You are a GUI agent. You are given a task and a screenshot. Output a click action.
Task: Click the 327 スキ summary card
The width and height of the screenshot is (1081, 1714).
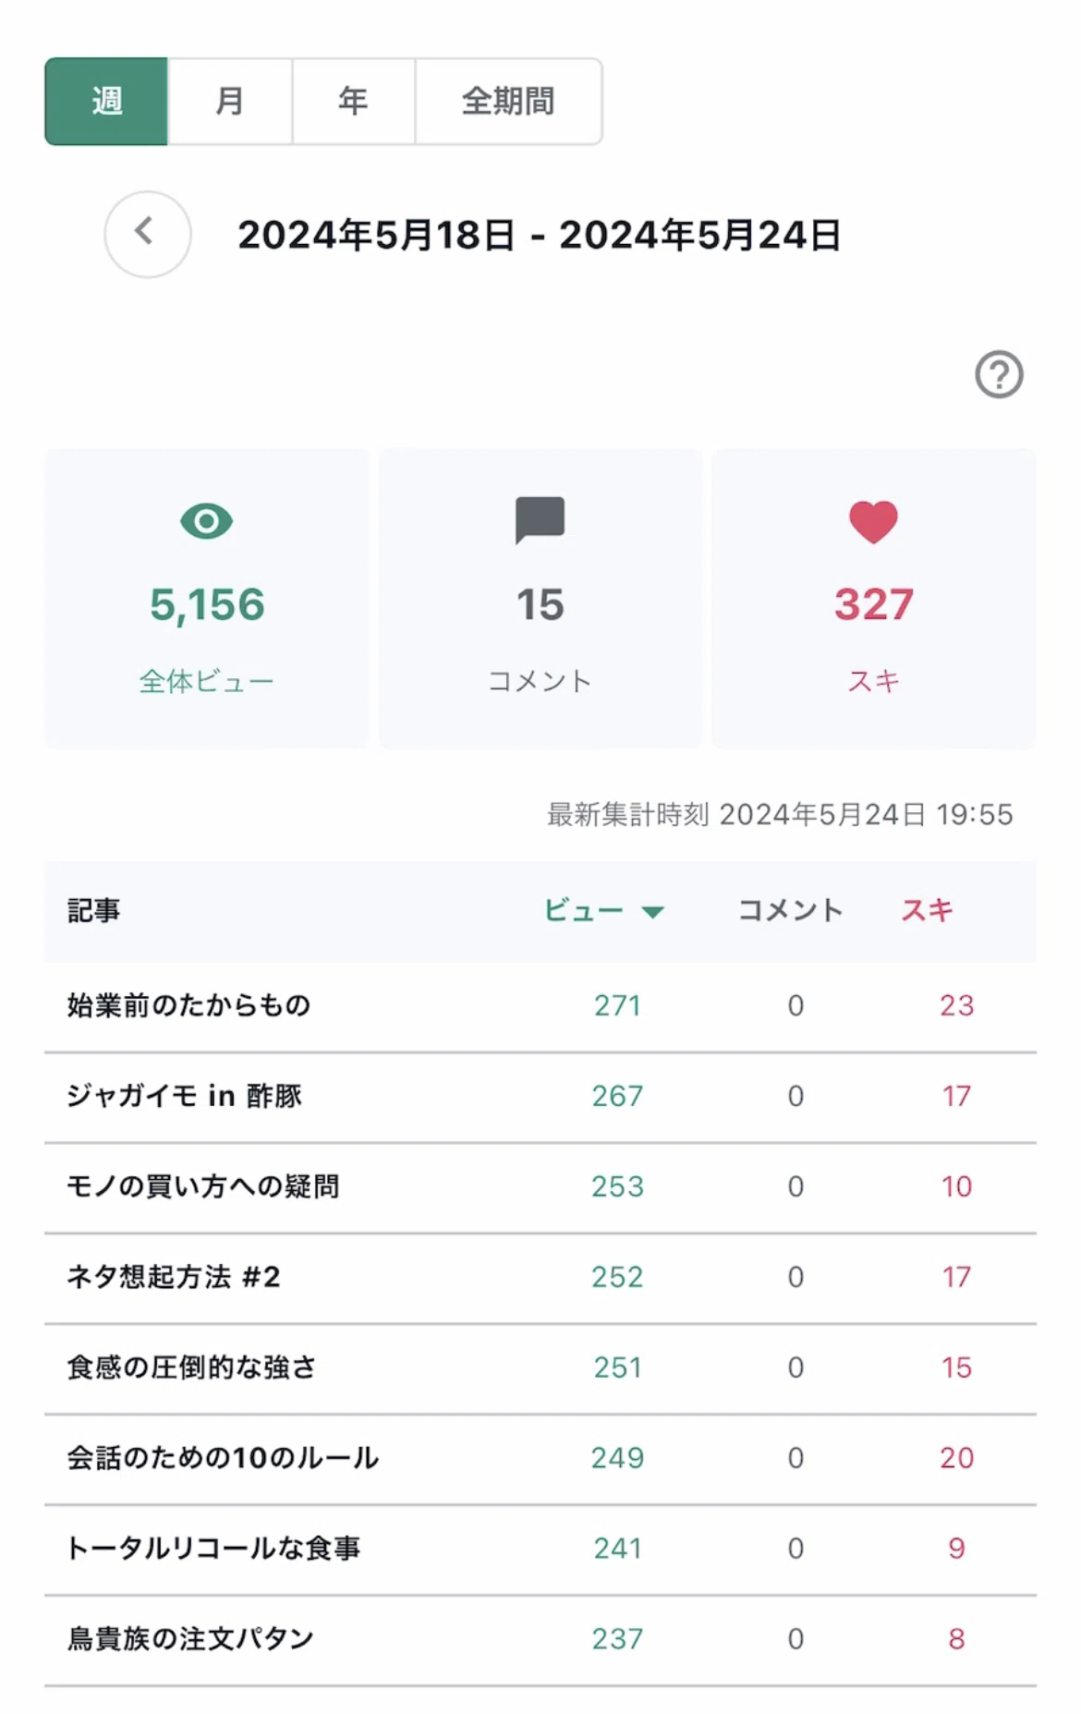point(874,599)
